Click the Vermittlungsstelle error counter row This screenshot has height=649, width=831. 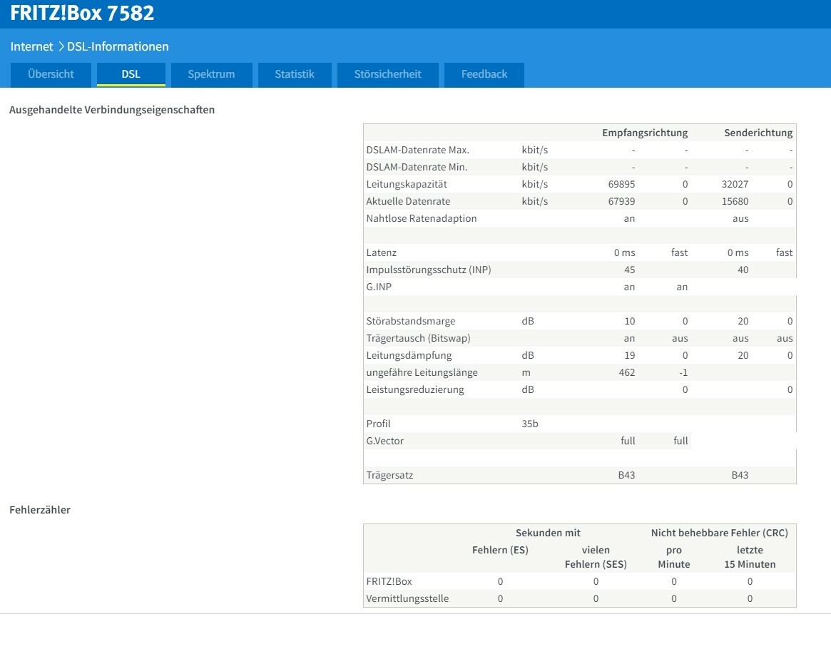tap(580, 598)
